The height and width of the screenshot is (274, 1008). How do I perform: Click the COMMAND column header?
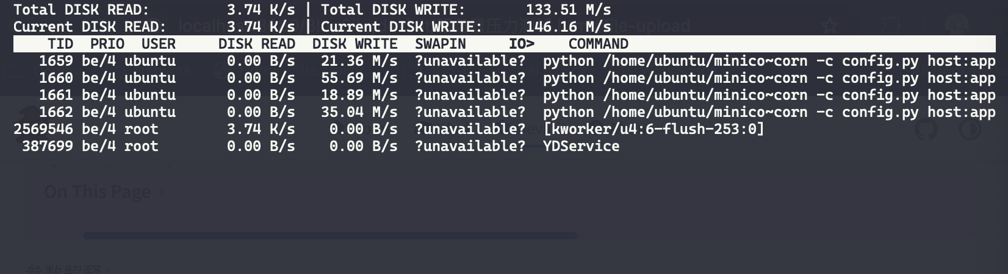click(599, 44)
